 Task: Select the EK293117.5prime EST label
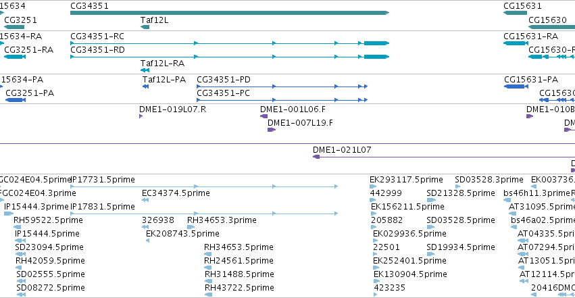(406, 180)
